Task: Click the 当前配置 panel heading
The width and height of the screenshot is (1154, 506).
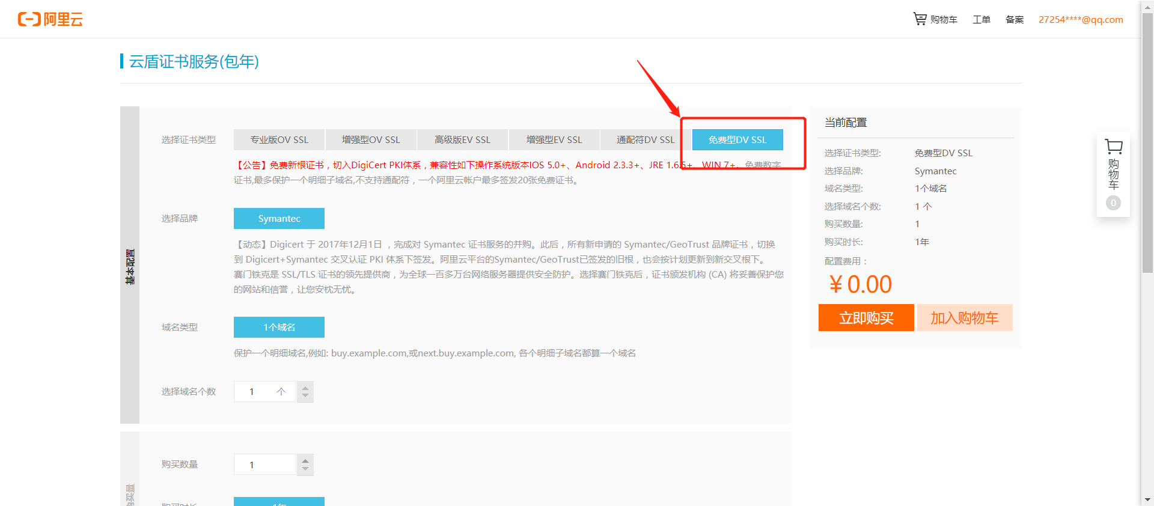Action: pos(846,122)
